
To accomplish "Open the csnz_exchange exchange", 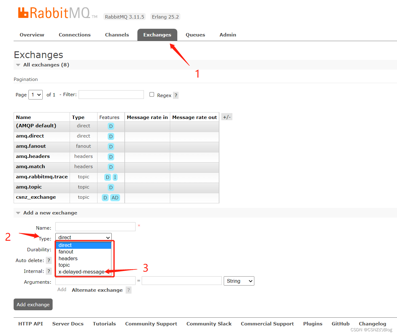I will [x=36, y=197].
